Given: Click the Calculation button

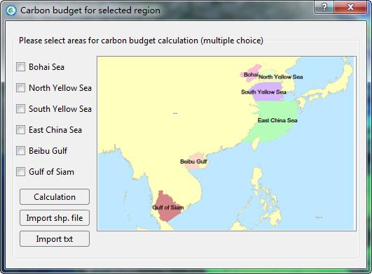Looking at the screenshot, I should tap(55, 197).
